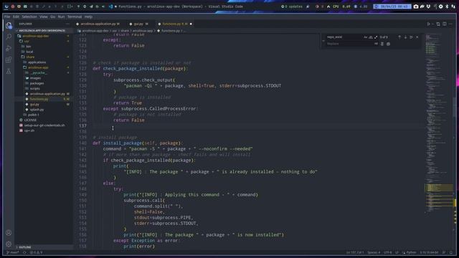Select the functions.py editor tab

tap(175, 24)
